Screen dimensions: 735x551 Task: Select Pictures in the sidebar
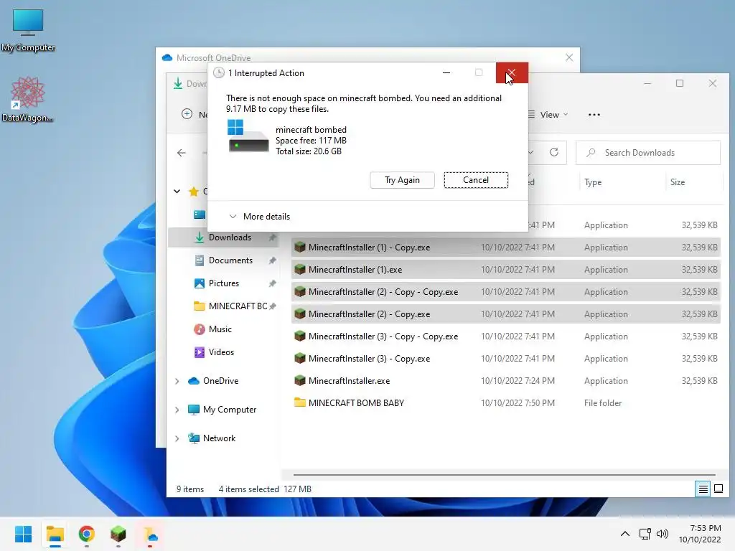tap(224, 283)
